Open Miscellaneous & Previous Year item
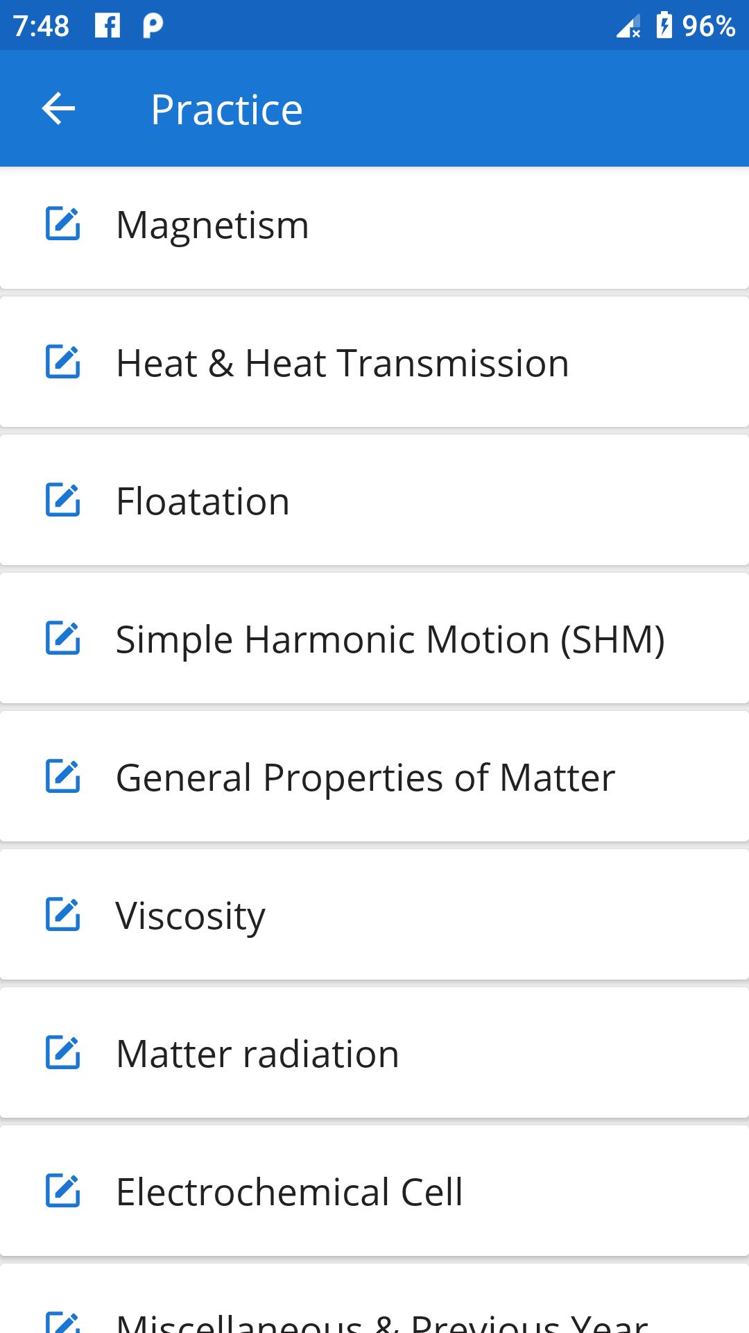 coord(381,1319)
